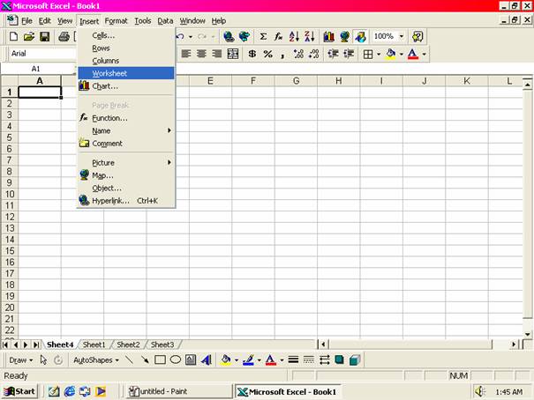The height and width of the screenshot is (400, 534).
Task: Open the Draw menu on drawing toolbar
Action: [20, 359]
